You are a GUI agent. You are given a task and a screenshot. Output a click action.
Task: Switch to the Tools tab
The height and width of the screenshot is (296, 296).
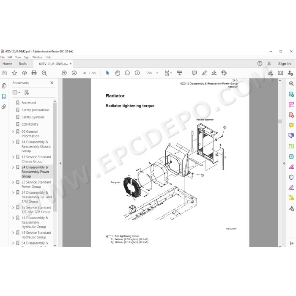pyautogui.click(x=23, y=63)
